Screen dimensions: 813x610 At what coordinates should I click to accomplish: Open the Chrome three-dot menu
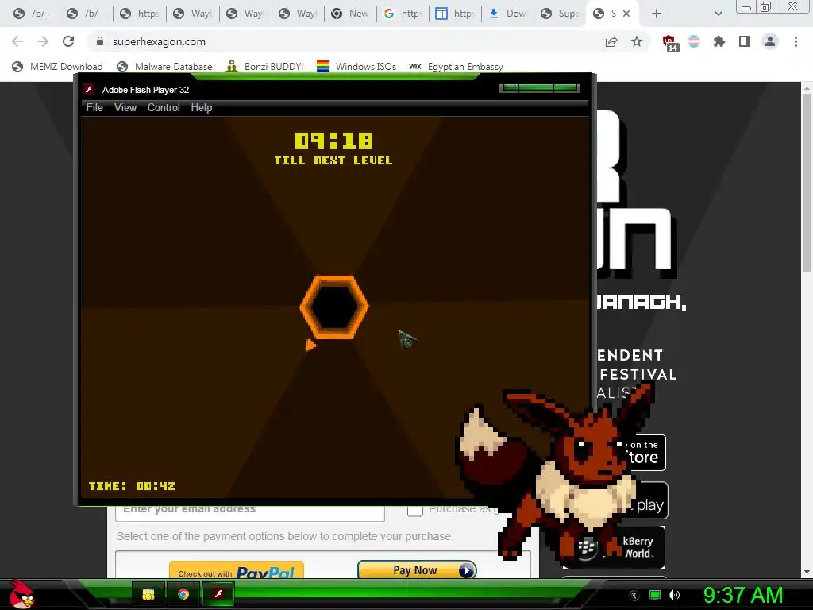pyautogui.click(x=796, y=41)
